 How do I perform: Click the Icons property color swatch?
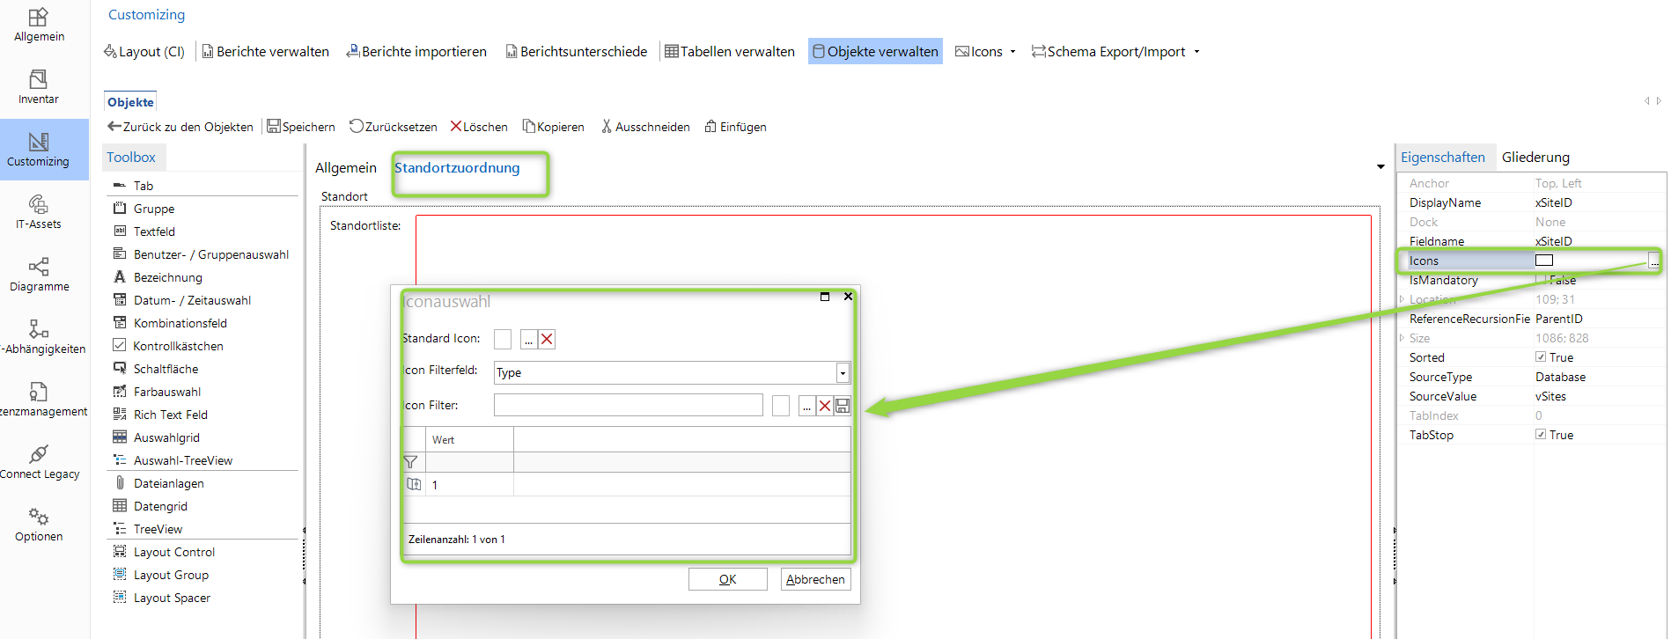1544,261
